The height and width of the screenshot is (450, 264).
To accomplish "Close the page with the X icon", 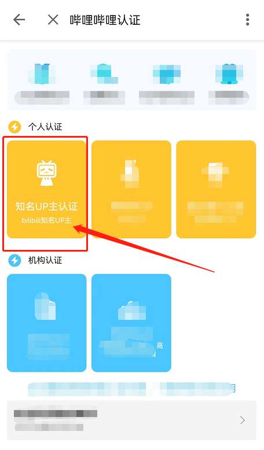I will coord(53,20).
